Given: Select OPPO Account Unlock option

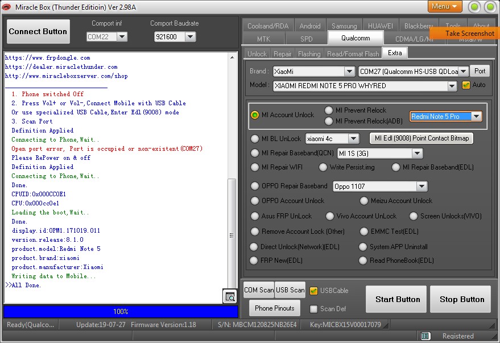Looking at the screenshot, I should (255, 201).
